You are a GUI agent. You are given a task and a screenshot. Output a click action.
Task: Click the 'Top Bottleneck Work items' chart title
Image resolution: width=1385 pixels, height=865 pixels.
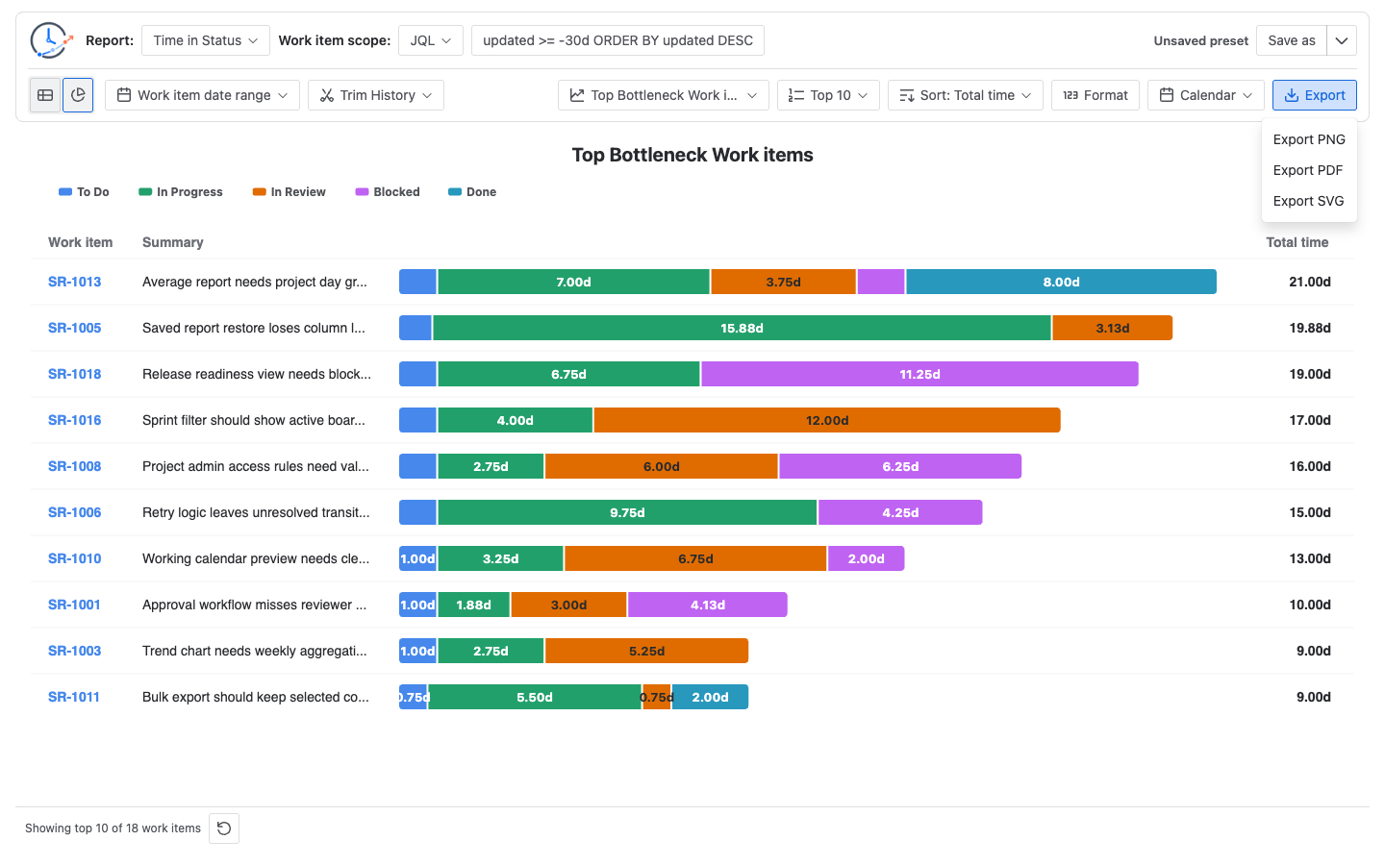coord(692,155)
